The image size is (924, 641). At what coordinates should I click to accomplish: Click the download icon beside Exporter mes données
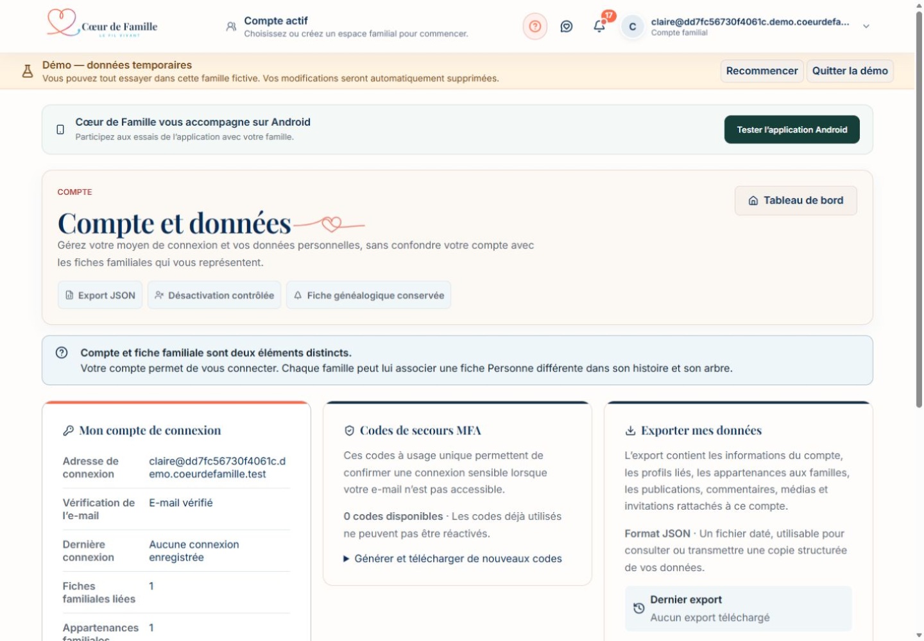630,431
